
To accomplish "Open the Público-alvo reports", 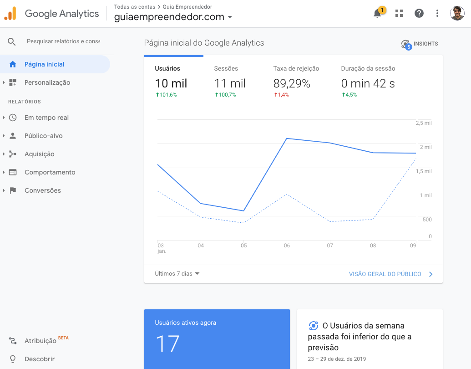I will [x=44, y=136].
